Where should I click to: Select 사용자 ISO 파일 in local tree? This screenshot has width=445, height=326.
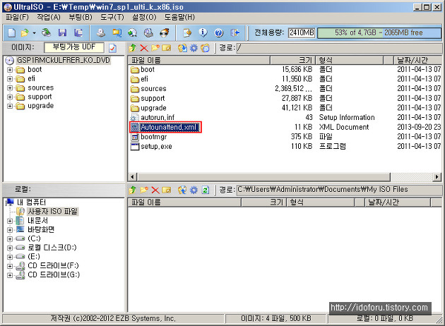pyautogui.click(x=52, y=212)
